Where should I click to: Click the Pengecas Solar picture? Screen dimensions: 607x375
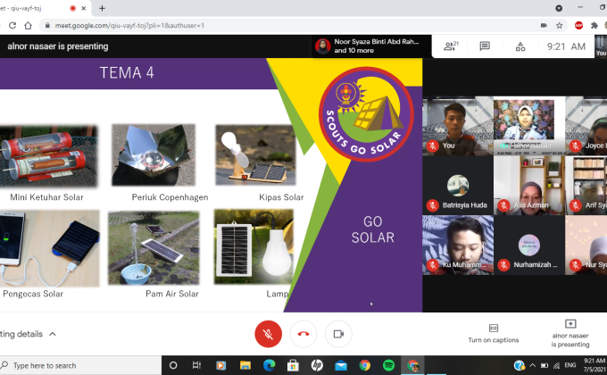tap(50, 248)
